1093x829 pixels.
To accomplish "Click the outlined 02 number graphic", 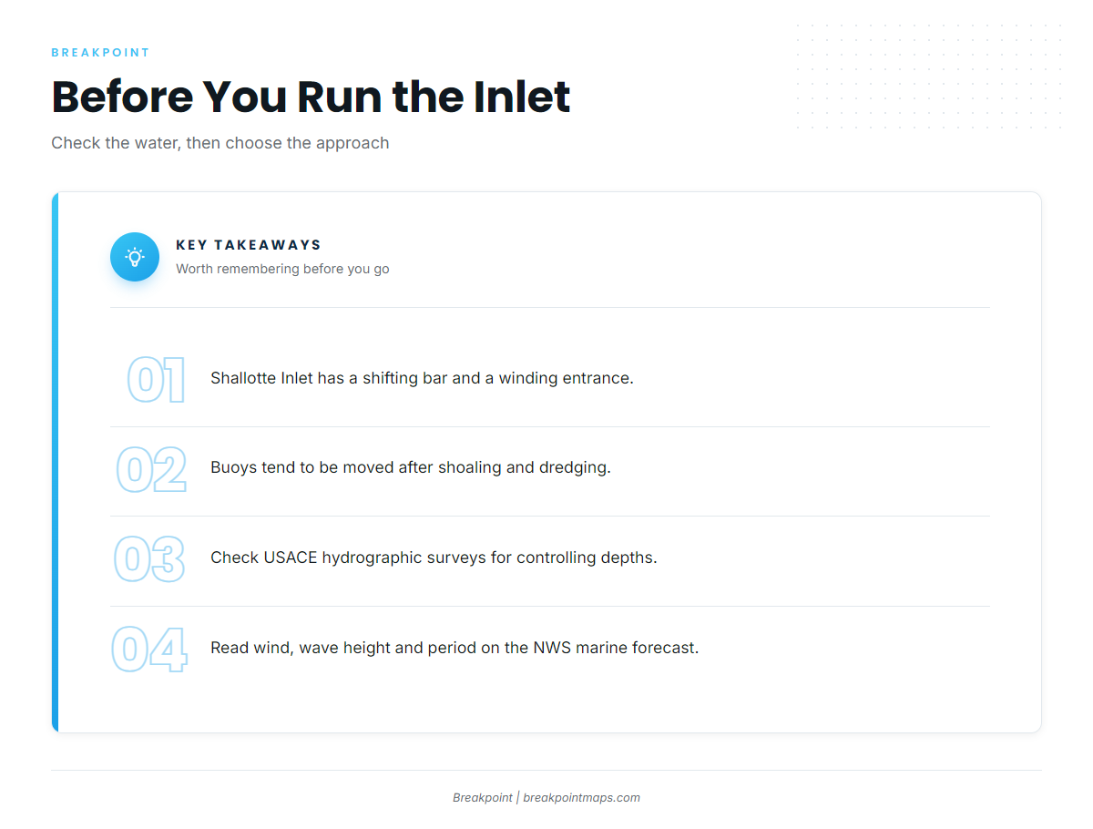I will coord(151,470).
